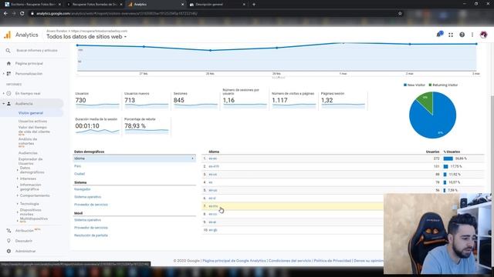Click the En tiempo real clock icon
This screenshot has width=494, height=277.
8,93
